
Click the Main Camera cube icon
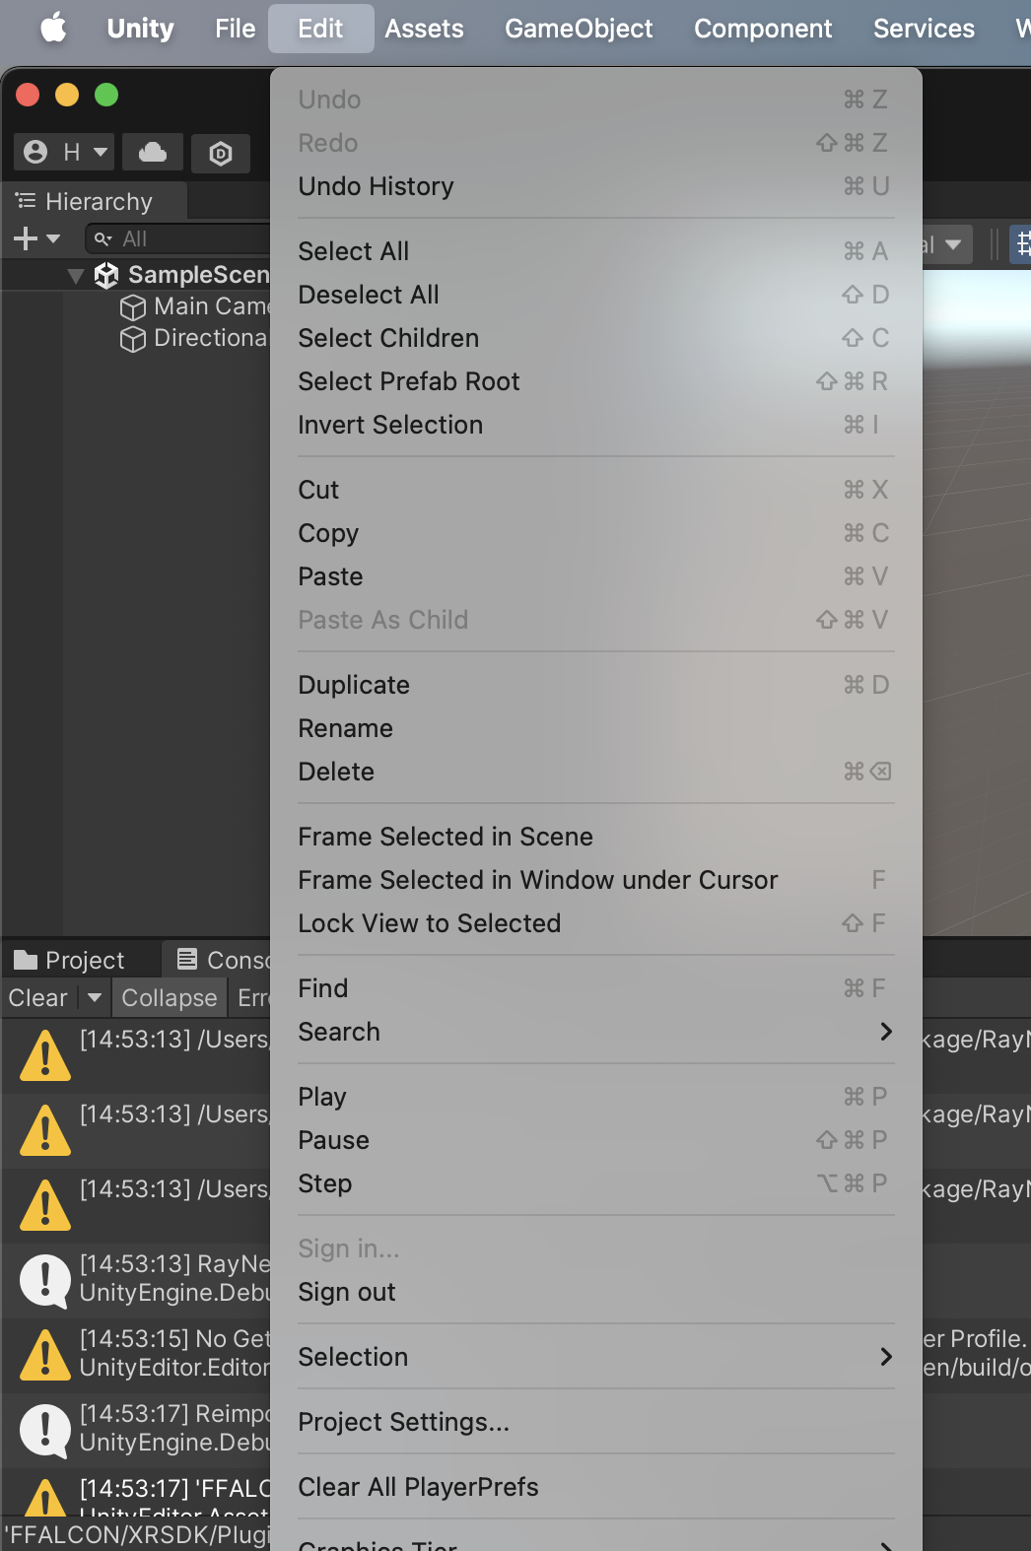pyautogui.click(x=132, y=307)
